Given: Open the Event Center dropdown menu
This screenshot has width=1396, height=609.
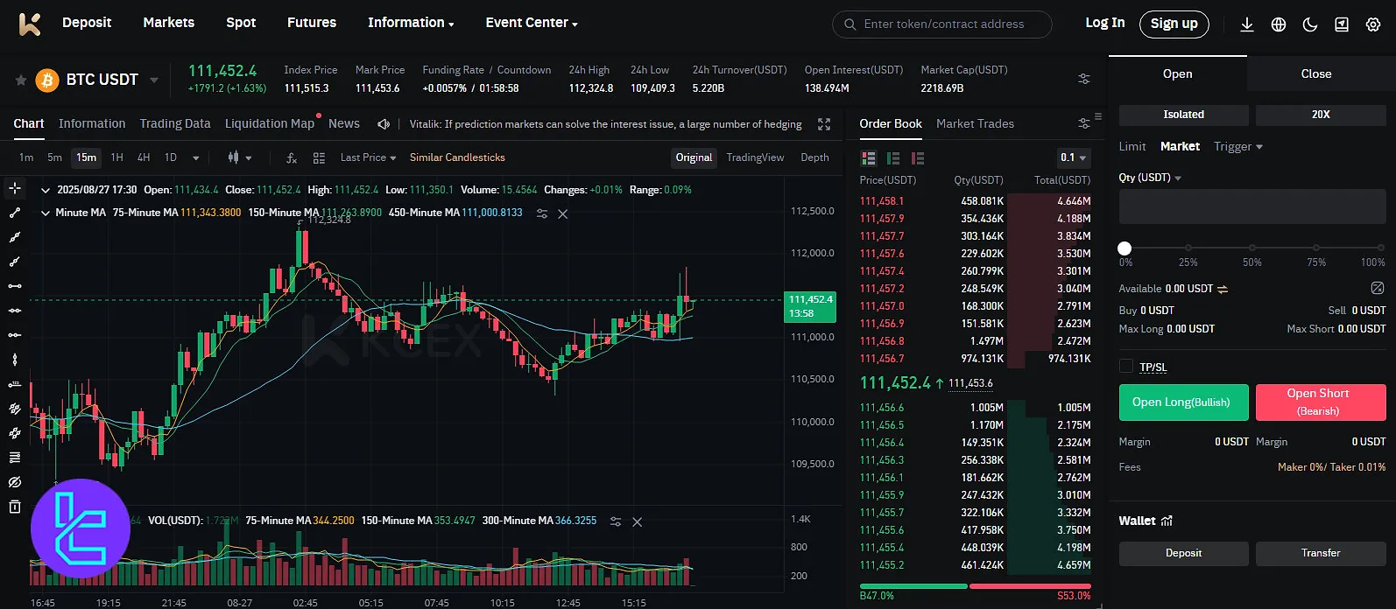Looking at the screenshot, I should point(532,23).
